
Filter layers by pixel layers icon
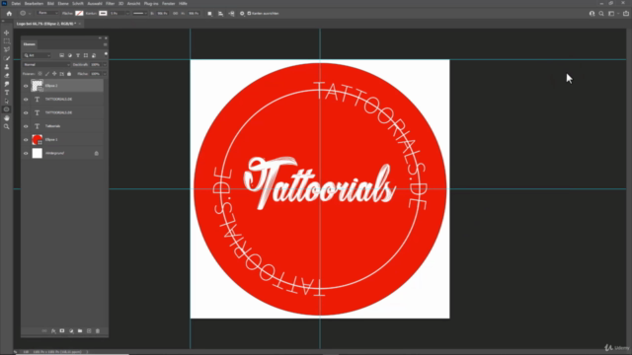pos(61,55)
